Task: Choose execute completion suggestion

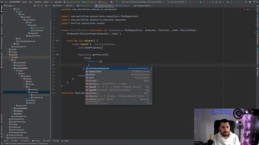Action: tap(118, 96)
